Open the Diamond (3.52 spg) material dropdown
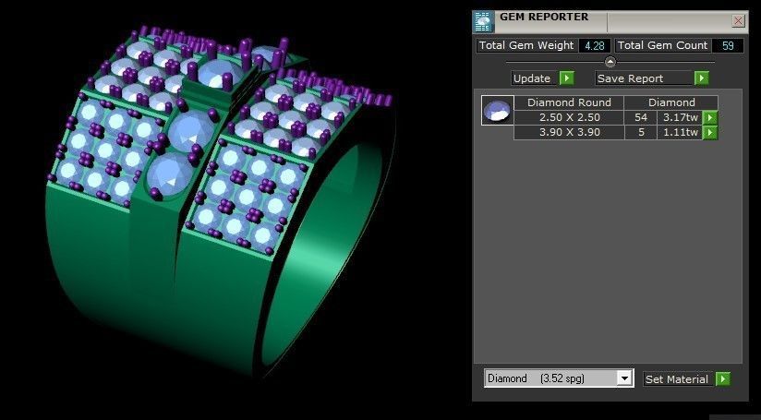The width and height of the screenshot is (761, 420). pyautogui.click(x=624, y=378)
